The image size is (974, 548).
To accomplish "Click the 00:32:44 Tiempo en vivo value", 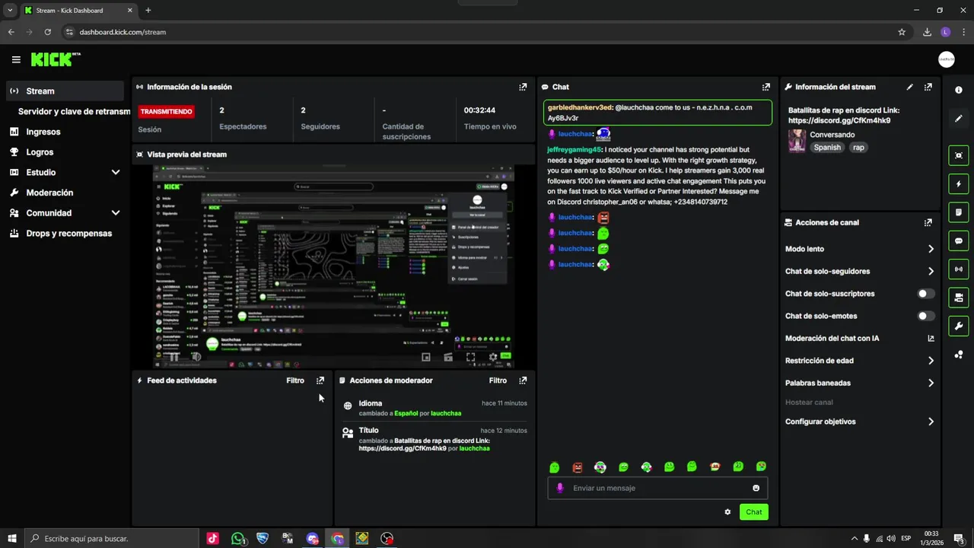I will click(479, 110).
